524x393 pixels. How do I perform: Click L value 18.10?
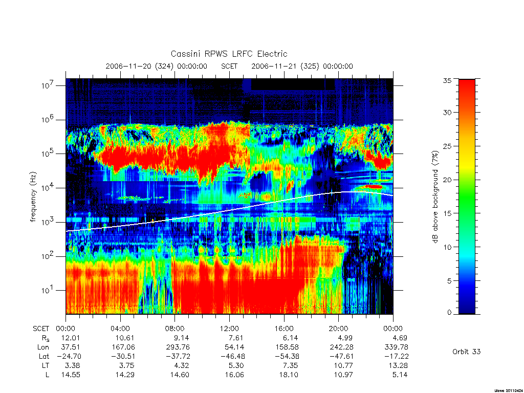click(289, 375)
